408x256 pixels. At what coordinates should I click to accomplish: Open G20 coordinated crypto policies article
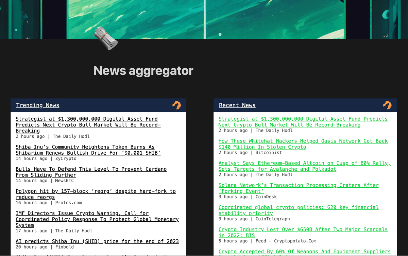point(298,210)
